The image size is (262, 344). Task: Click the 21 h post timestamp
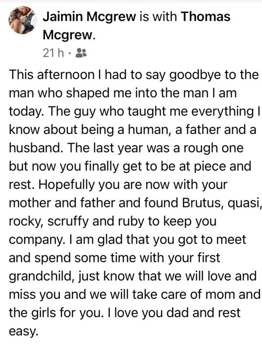pos(53,53)
